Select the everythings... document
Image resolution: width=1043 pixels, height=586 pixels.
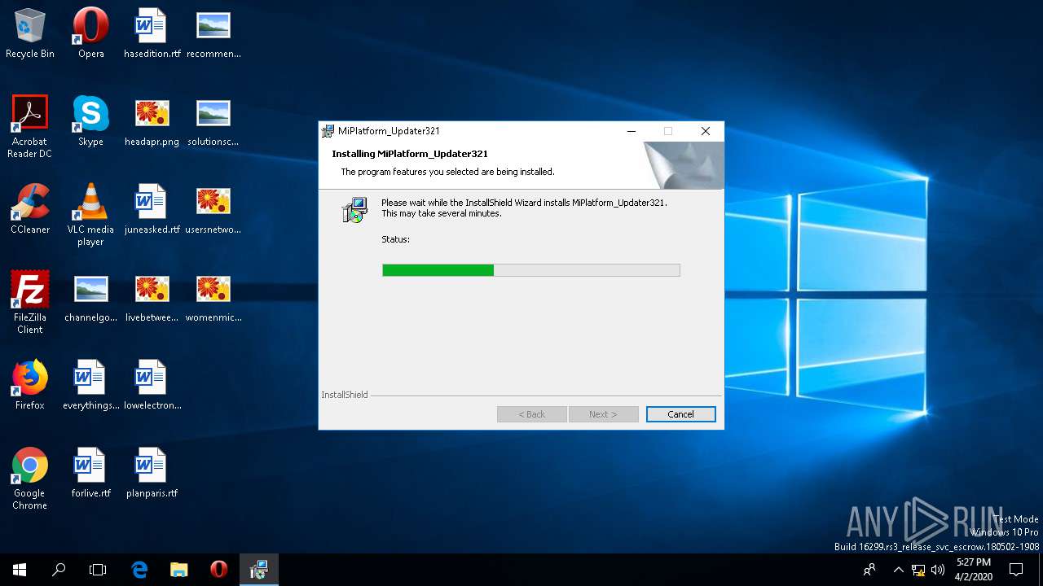point(90,385)
